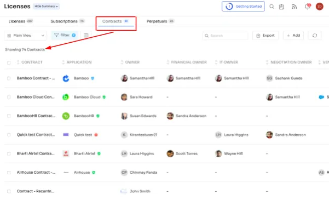Open the Bharti Airtel Contract link
Image resolution: width=329 pixels, height=200 pixels.
pos(36,153)
